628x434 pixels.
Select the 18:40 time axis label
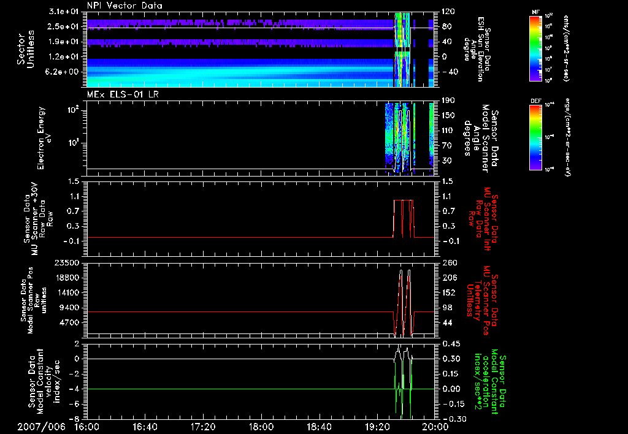point(319,427)
